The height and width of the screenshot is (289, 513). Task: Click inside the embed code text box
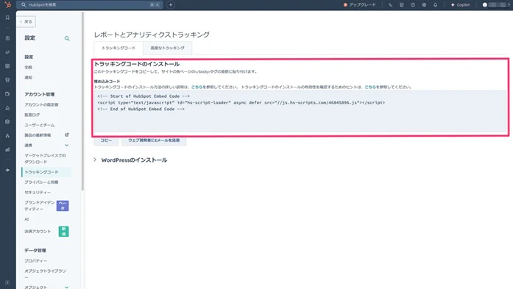pos(300,111)
